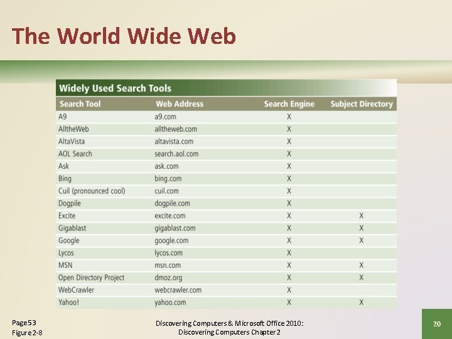Select 'Cuil (pronounced cool)' entry

(x=92, y=191)
